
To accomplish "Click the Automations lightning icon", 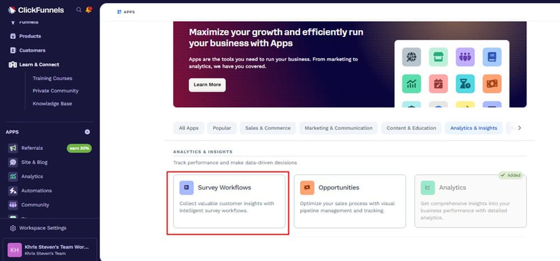I will [x=13, y=191].
